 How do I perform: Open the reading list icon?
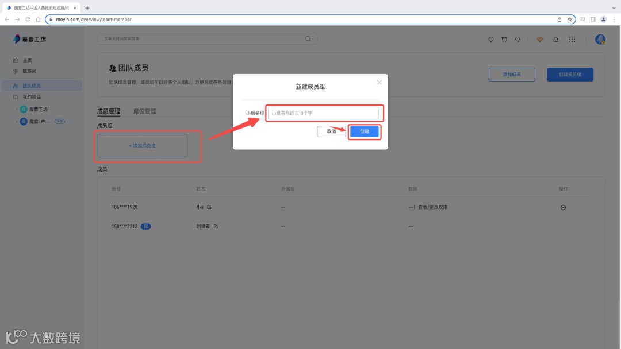coord(582,20)
